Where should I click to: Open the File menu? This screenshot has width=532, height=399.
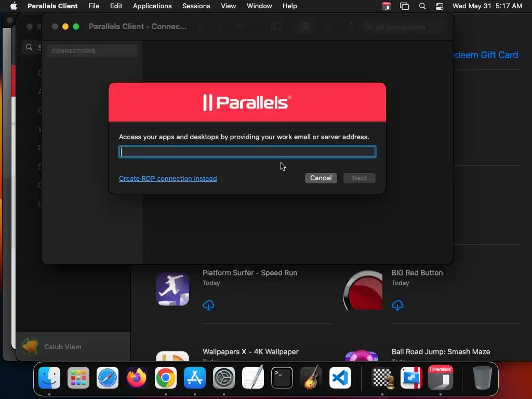coord(94,6)
